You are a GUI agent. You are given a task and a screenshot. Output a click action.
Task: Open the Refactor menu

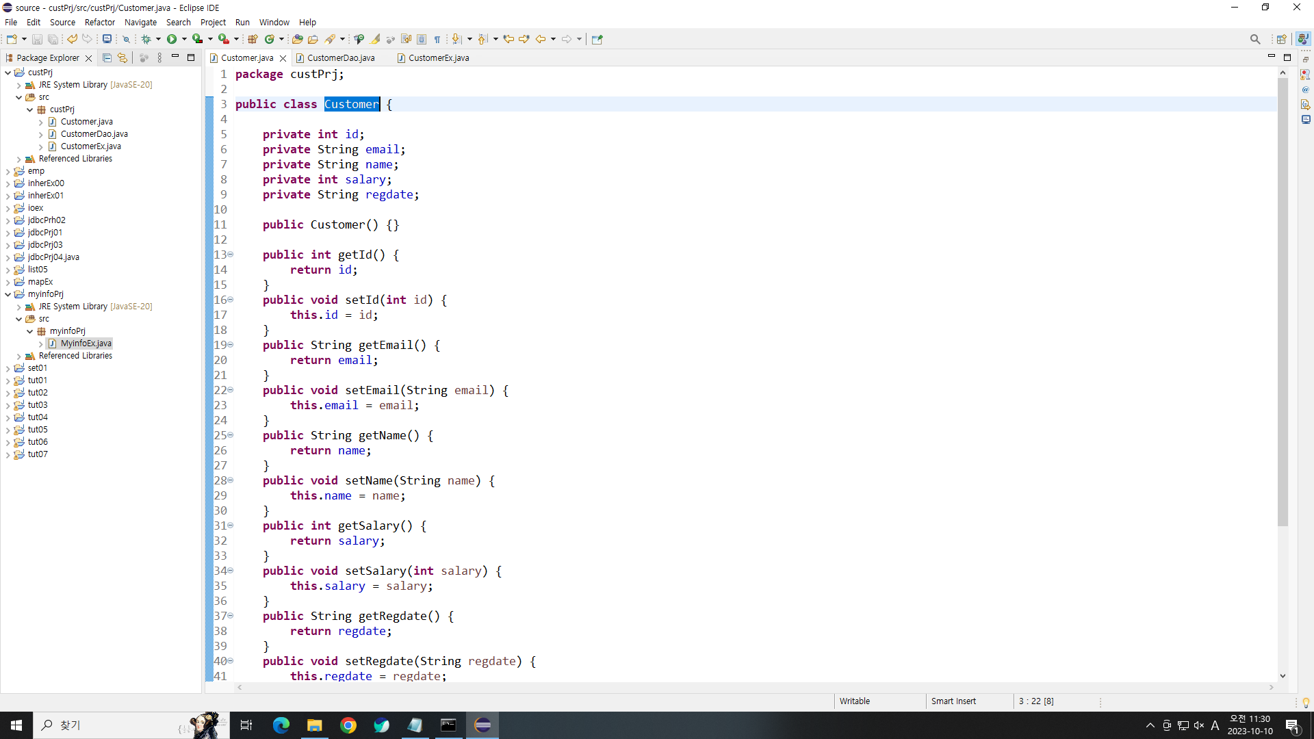tap(99, 22)
